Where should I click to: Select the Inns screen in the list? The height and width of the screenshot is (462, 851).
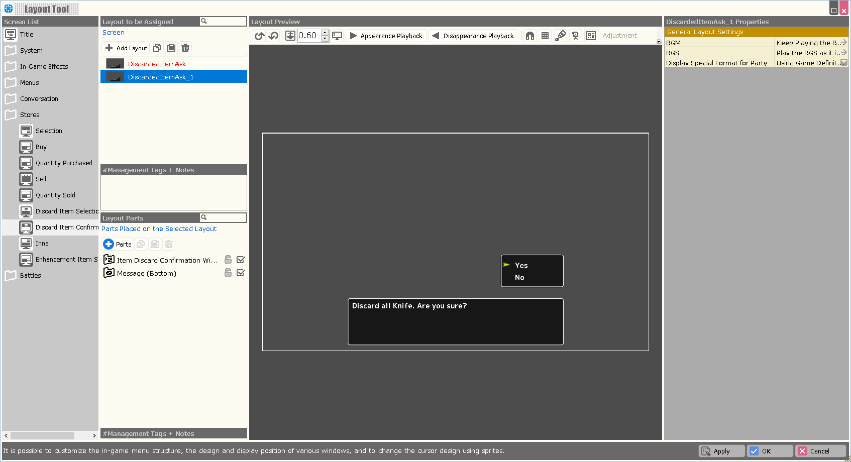point(42,244)
